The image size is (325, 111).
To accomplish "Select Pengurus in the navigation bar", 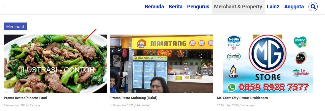I will coord(198,7).
